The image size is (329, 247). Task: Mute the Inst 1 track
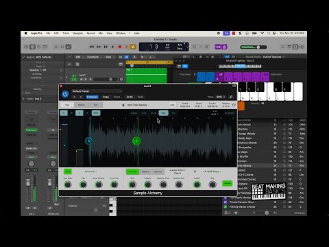pyautogui.click(x=82, y=80)
